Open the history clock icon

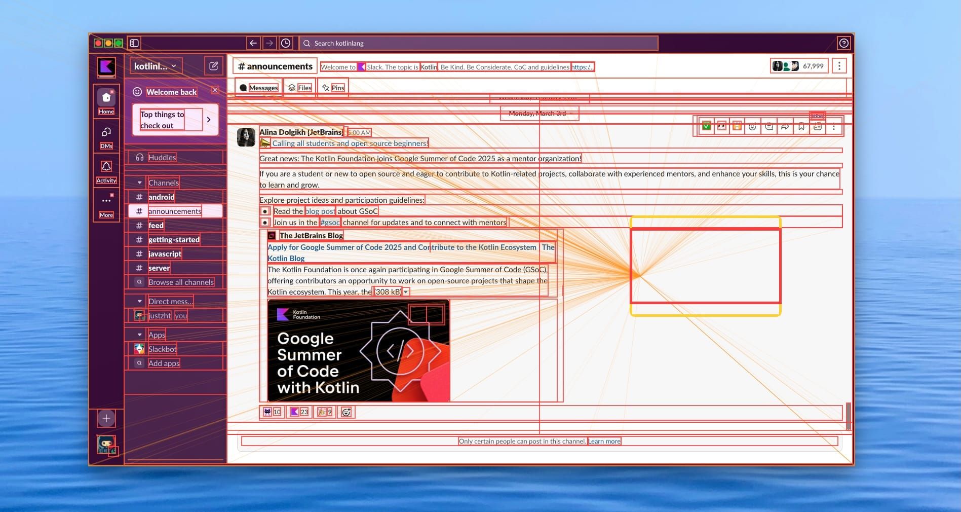point(286,43)
